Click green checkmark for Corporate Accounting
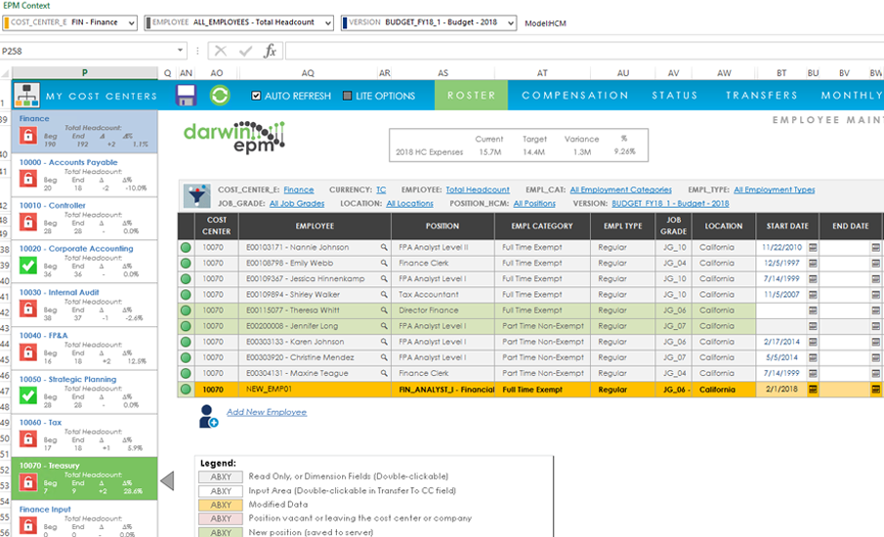Screen dimensions: 884x537 click(28, 266)
